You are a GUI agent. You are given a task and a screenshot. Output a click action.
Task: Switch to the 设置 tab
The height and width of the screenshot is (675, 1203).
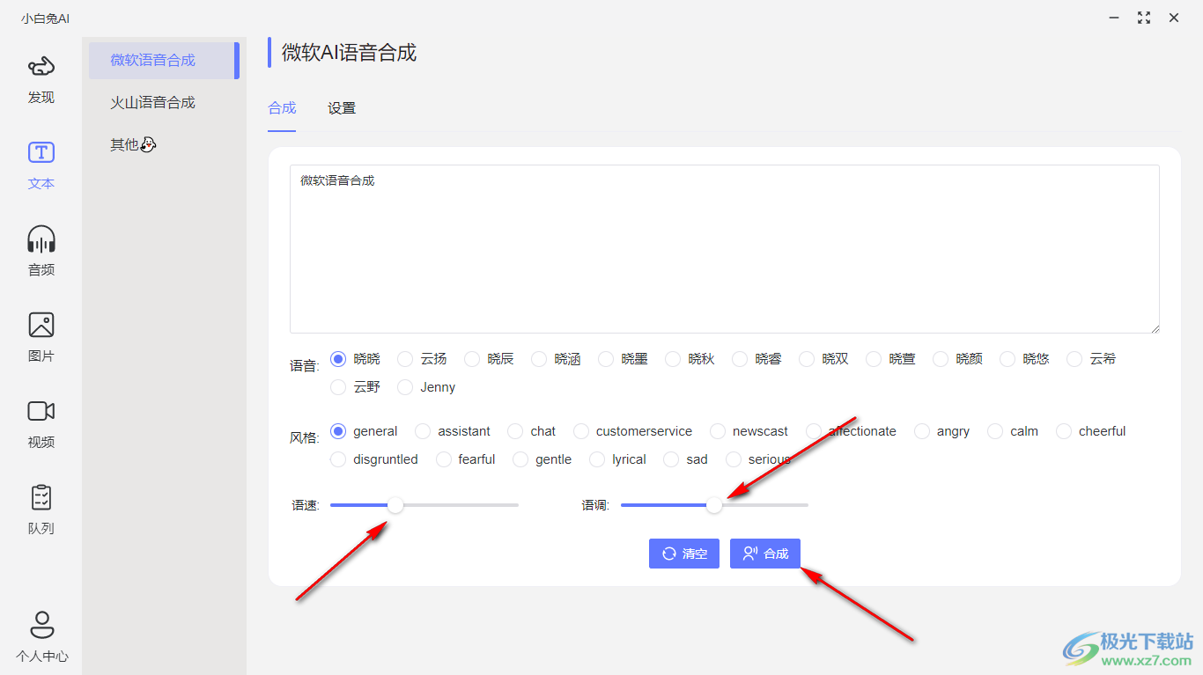coord(342,108)
